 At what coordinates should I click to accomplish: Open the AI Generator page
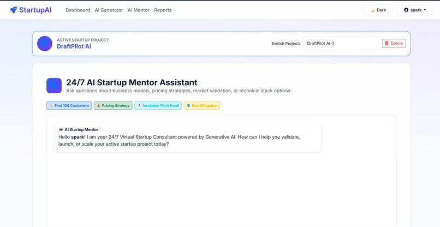(109, 10)
